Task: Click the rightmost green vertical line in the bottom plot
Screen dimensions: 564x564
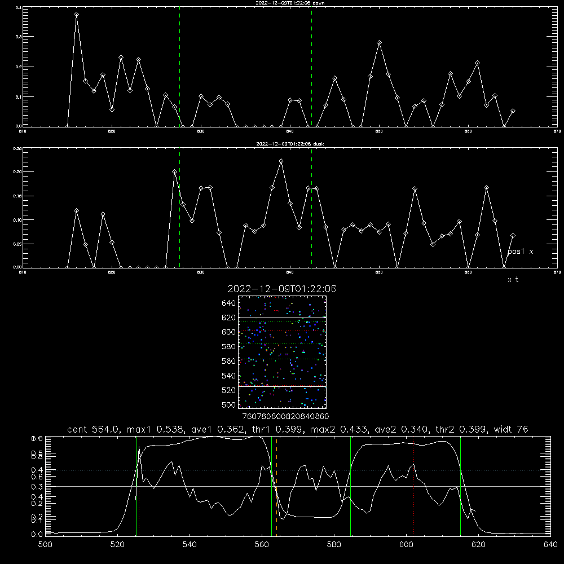Action: click(460, 486)
